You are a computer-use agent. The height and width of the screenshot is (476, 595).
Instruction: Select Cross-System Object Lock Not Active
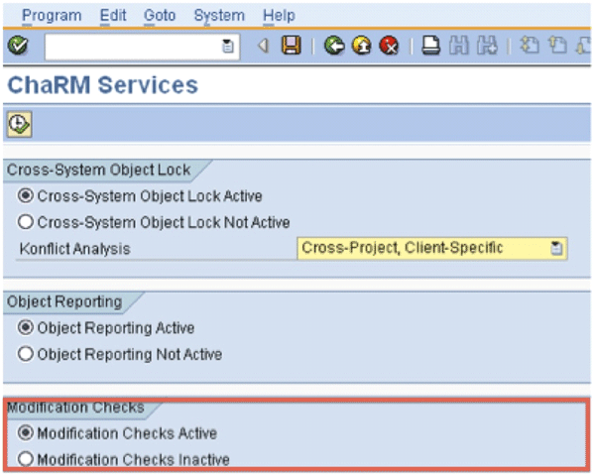click(26, 222)
